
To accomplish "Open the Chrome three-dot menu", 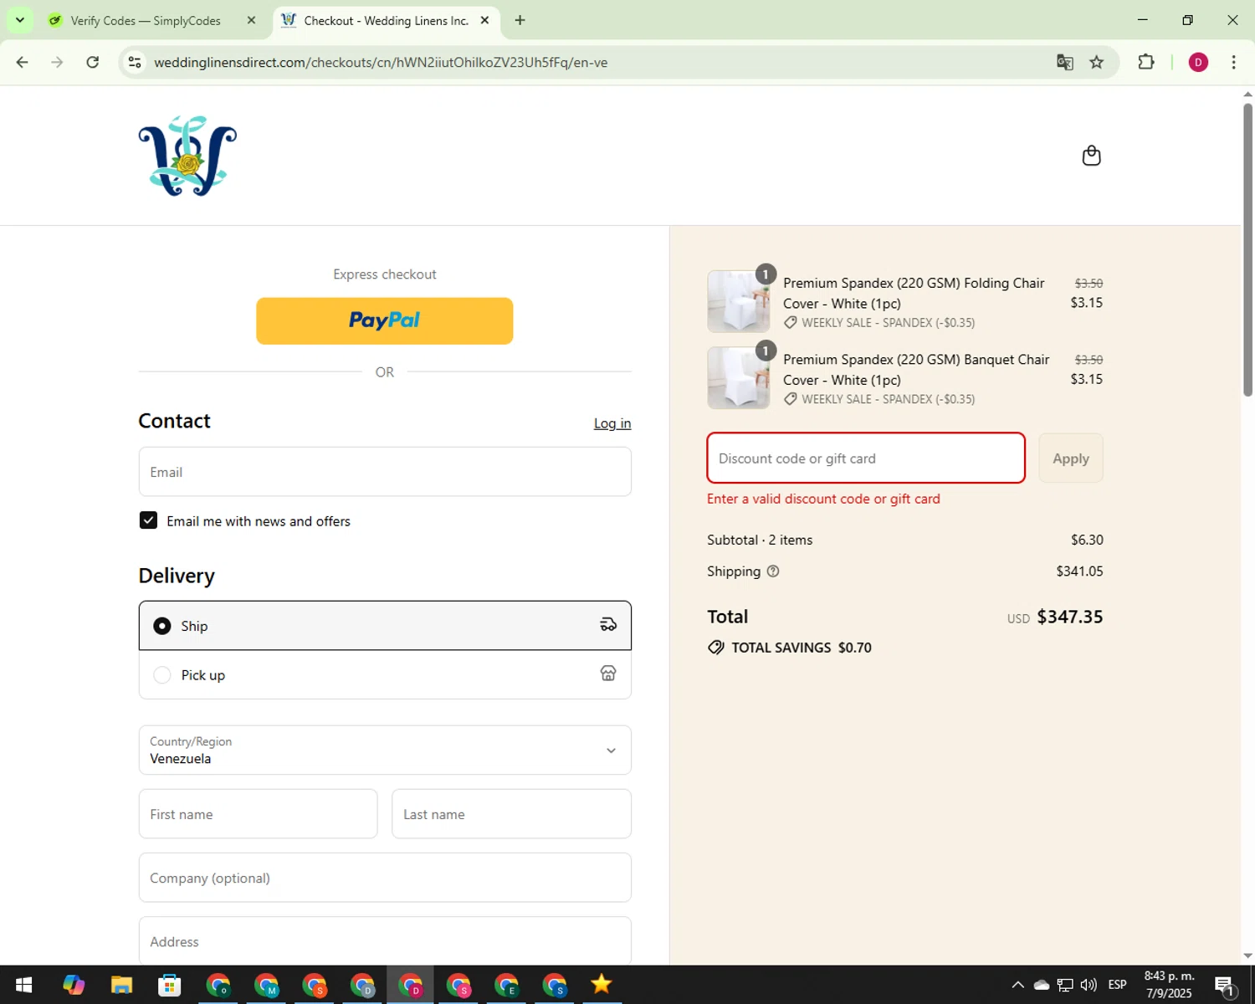I will tap(1233, 63).
